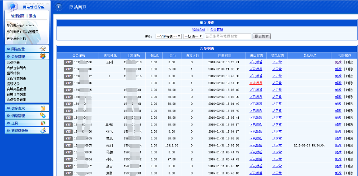358x176 pixels.
Task: Click the 2018-04-17 10:25:24 registration time
Action: 224,62
